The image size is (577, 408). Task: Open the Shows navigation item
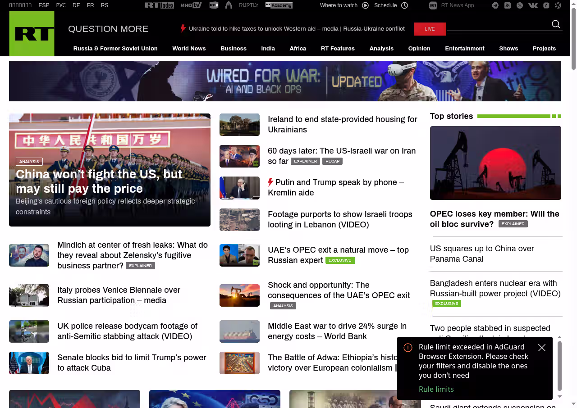point(508,49)
